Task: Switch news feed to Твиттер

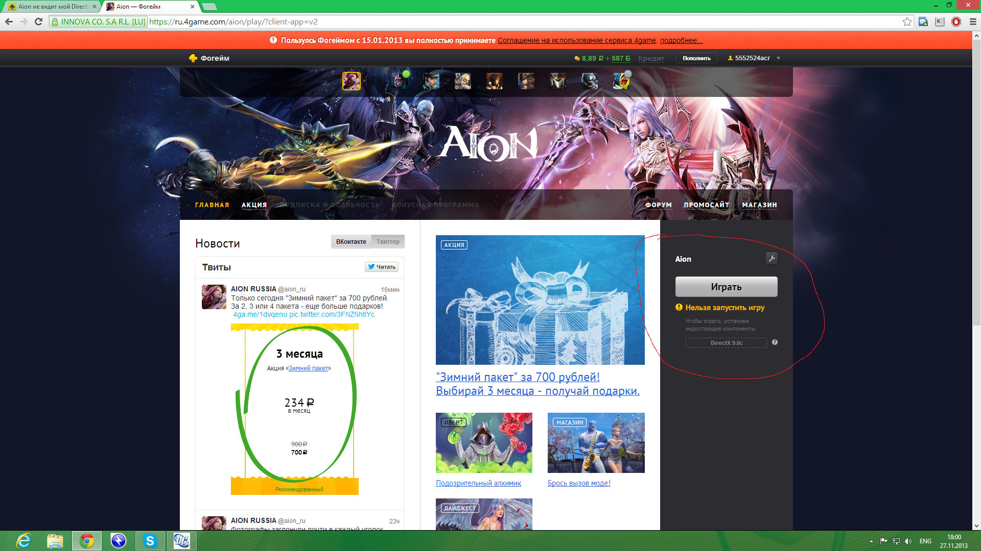Action: 388,241
